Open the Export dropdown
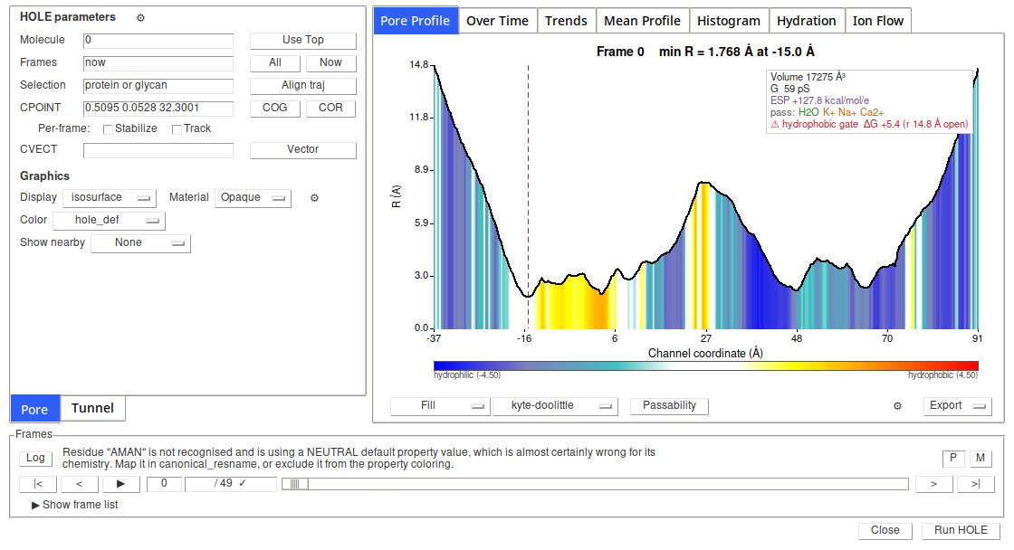 pos(958,406)
